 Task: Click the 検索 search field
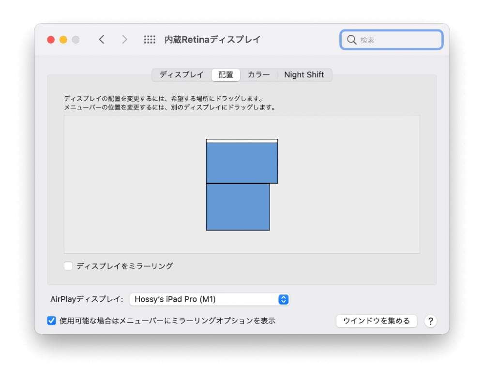tap(392, 40)
